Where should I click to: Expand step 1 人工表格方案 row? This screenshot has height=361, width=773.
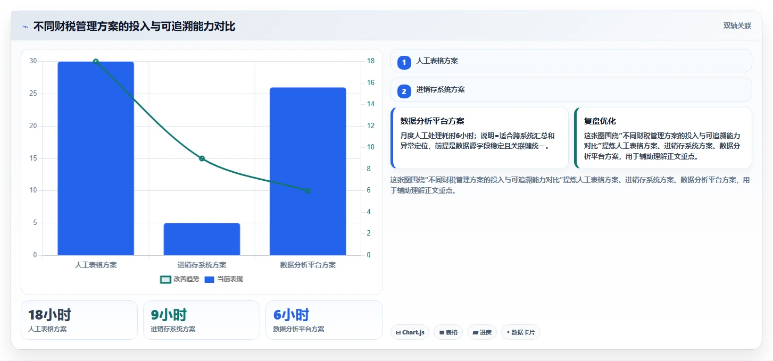coord(571,61)
